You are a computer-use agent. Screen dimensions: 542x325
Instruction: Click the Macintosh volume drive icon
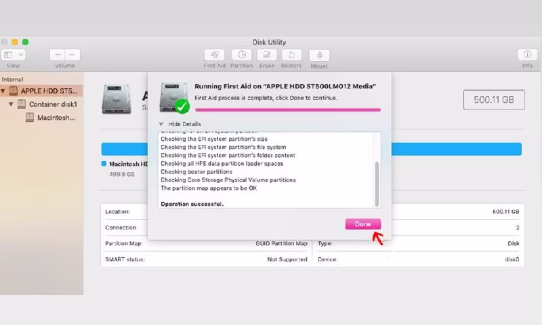coord(30,117)
